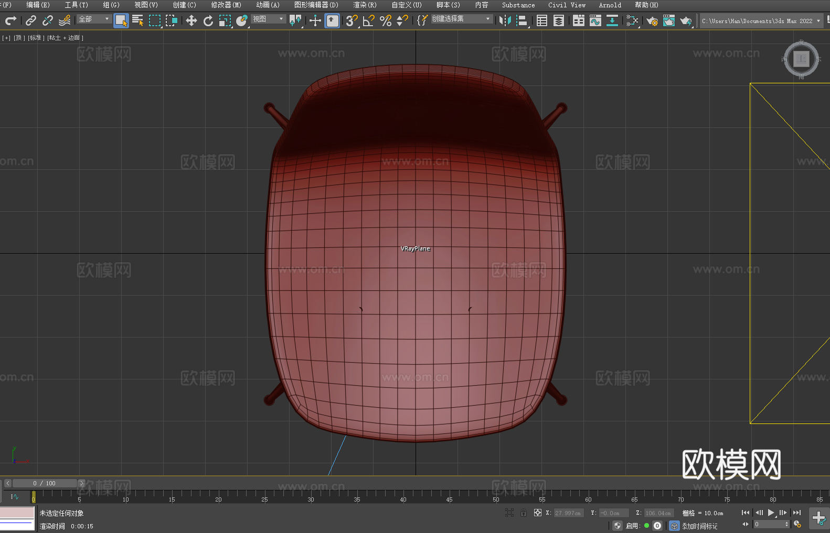Open Render Setup teapot icon

coord(652,20)
